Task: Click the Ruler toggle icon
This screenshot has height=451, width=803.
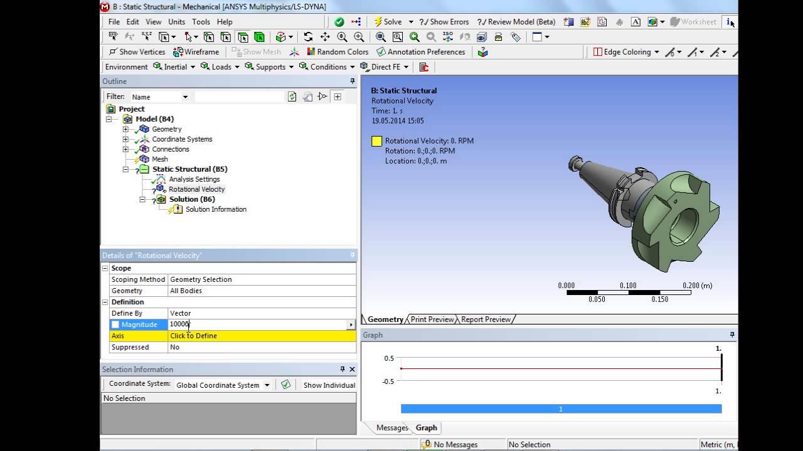Action: (499, 37)
